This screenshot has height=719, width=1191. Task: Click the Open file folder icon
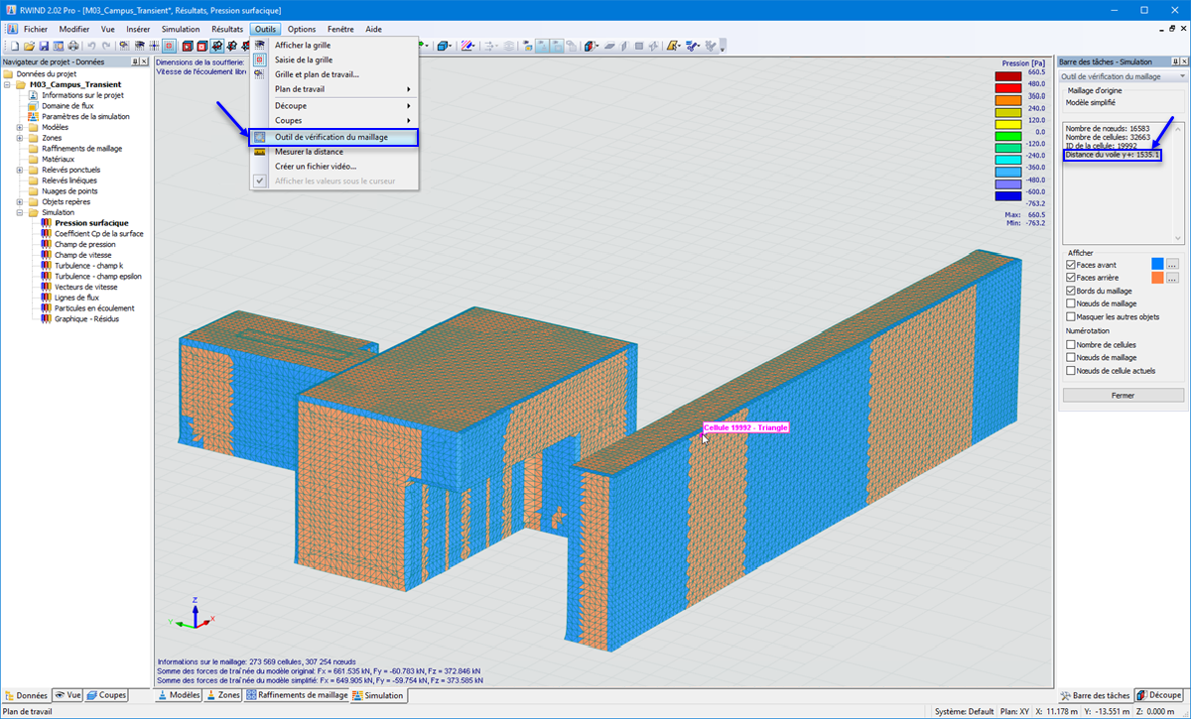coord(29,46)
